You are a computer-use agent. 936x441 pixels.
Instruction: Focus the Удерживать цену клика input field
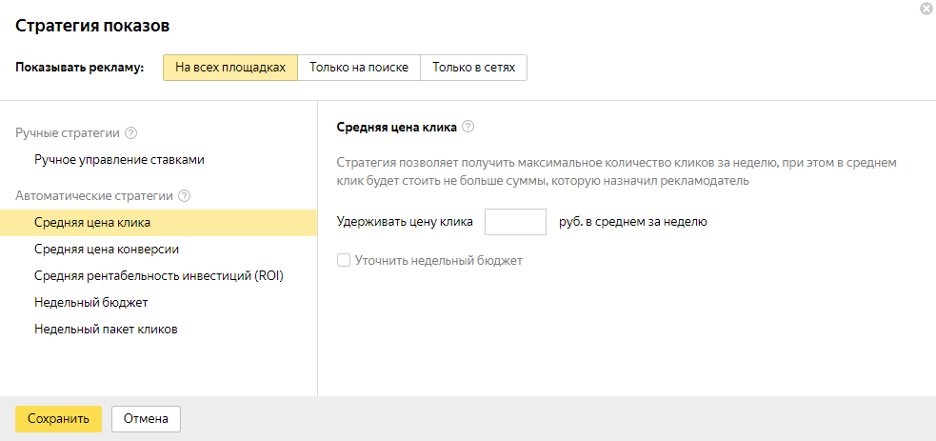pos(515,222)
